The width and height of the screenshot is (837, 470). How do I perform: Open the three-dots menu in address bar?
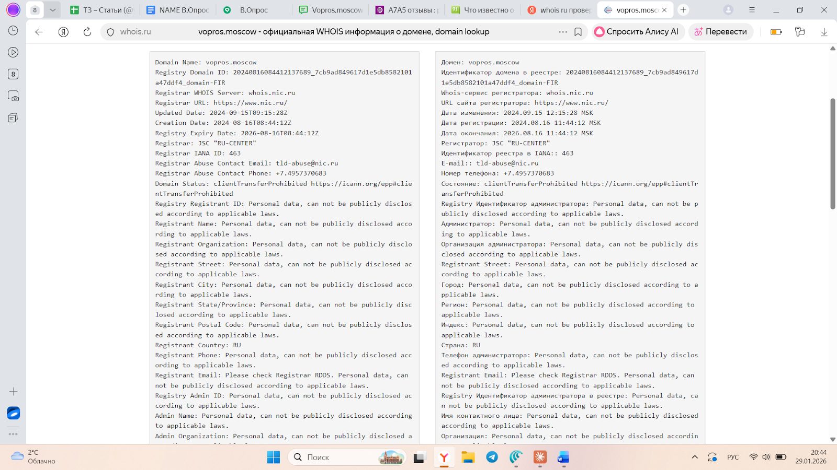coord(563,32)
